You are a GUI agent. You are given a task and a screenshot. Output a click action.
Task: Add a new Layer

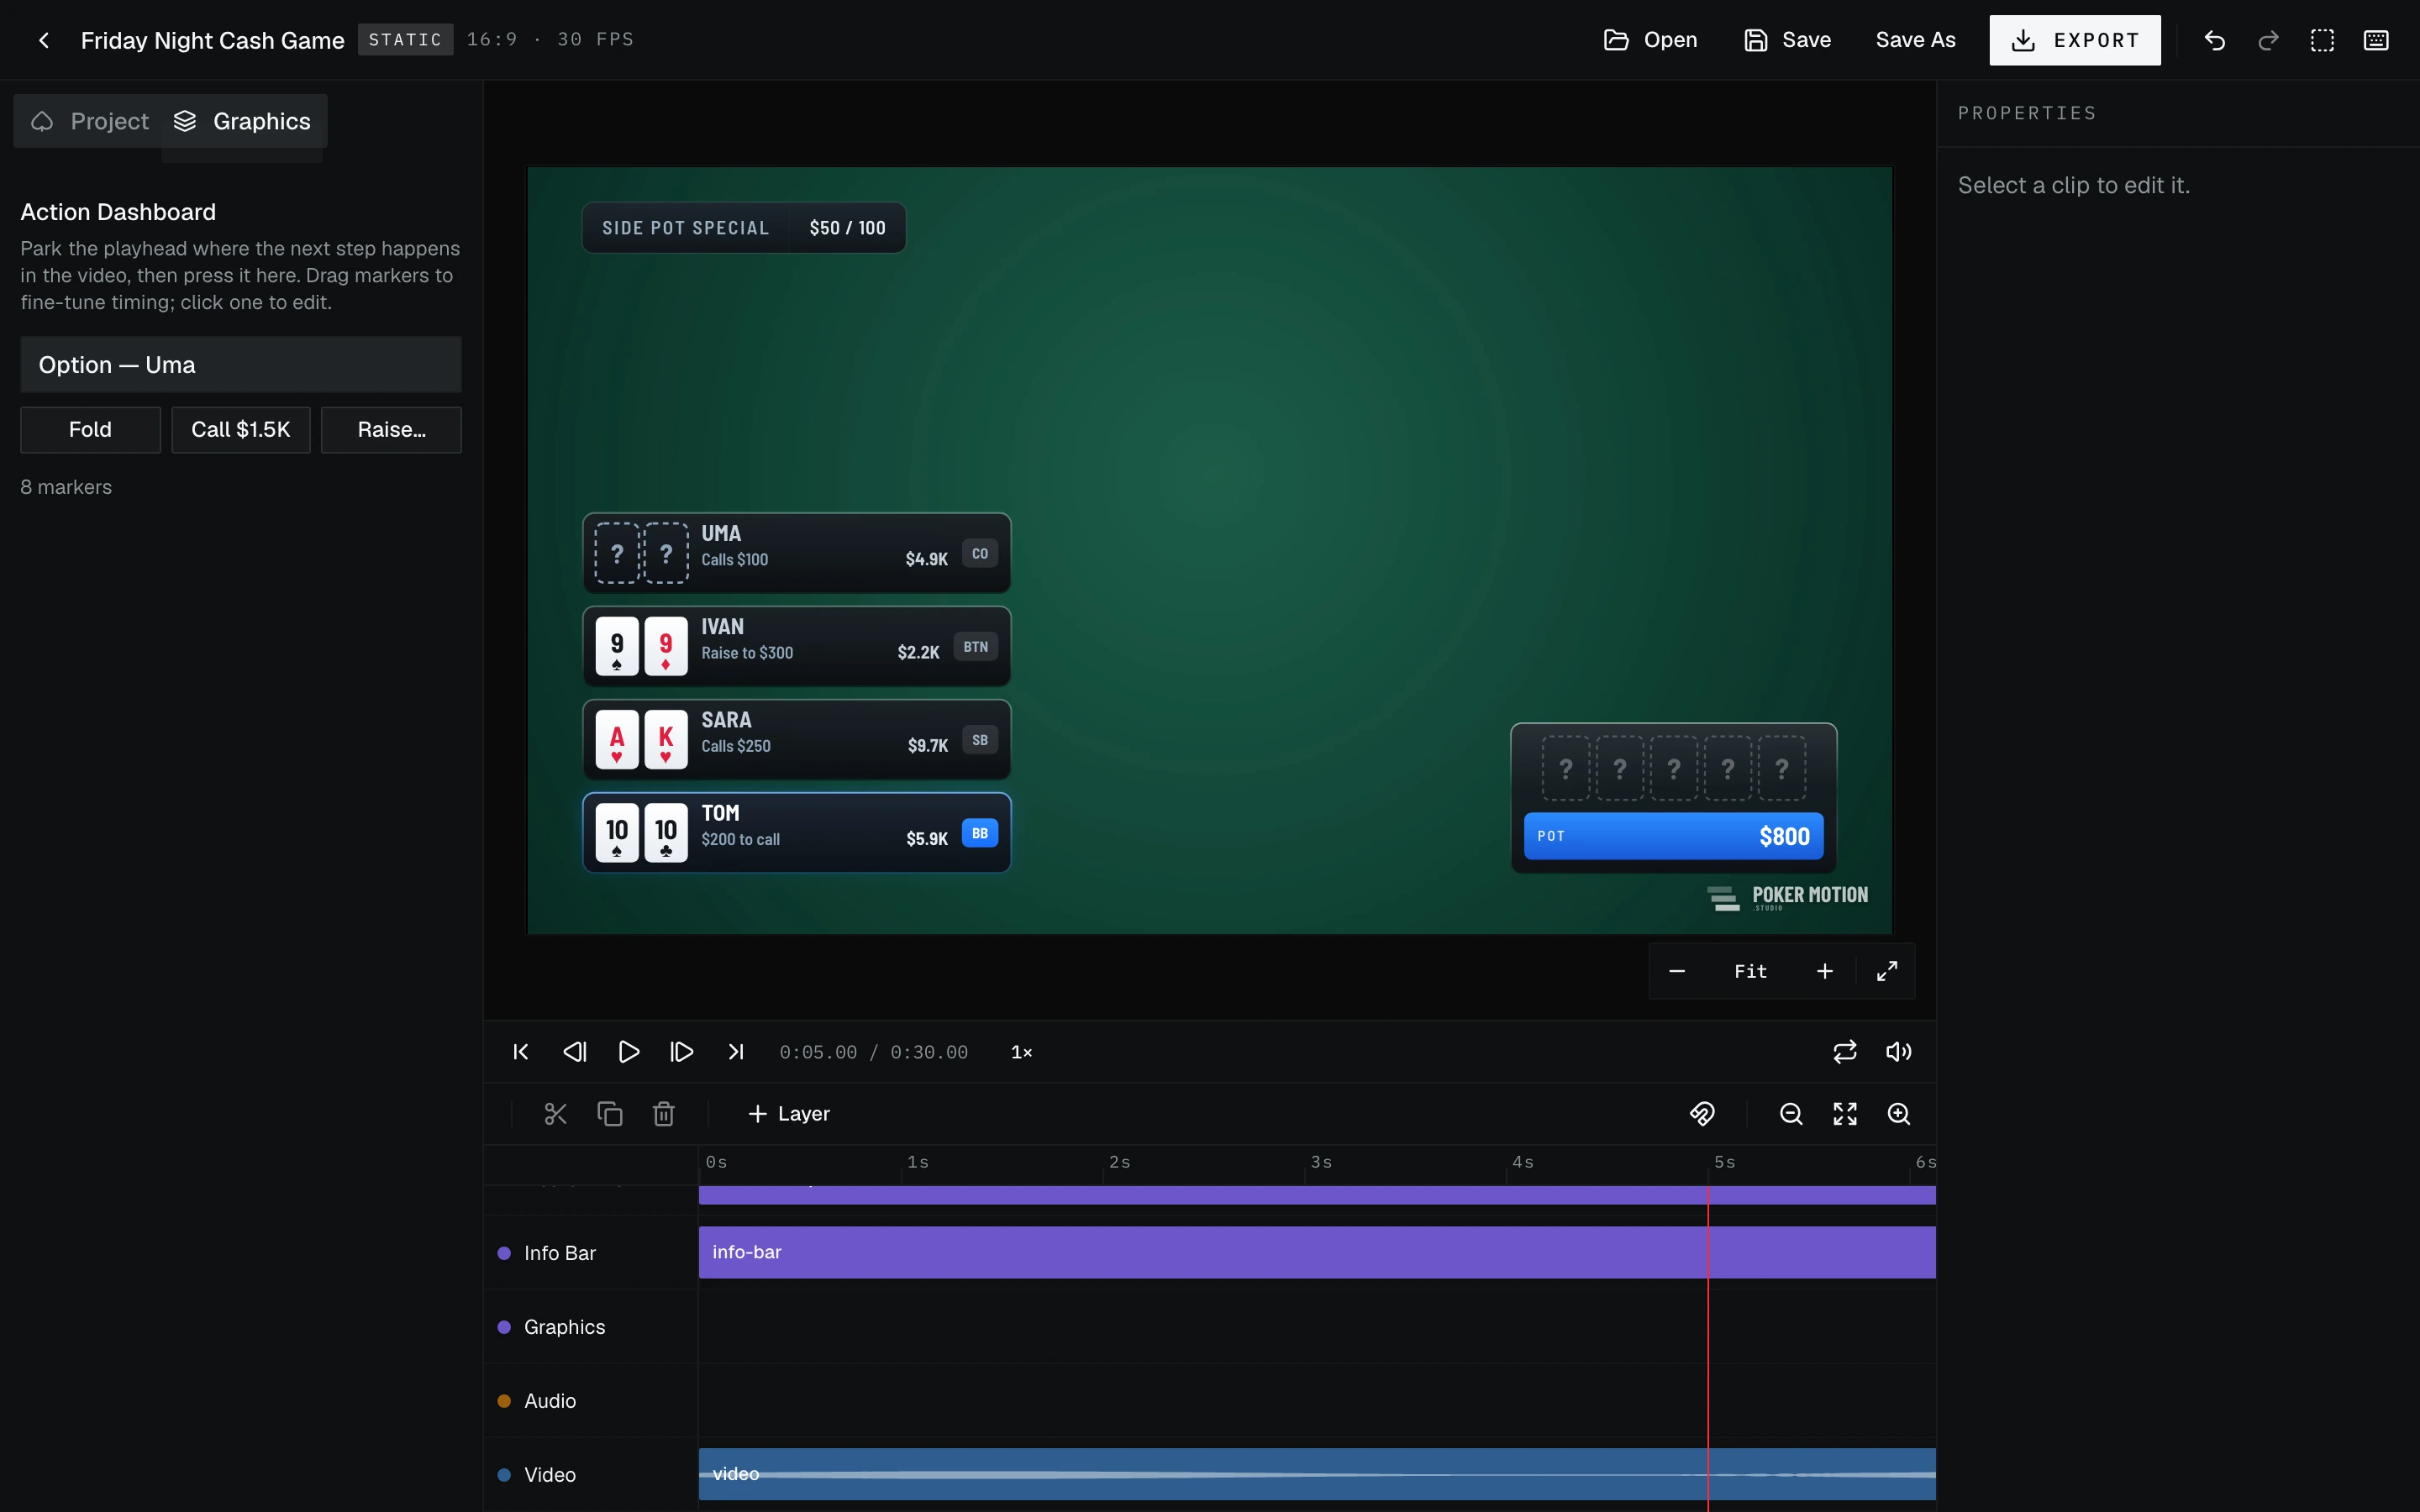(x=789, y=1114)
